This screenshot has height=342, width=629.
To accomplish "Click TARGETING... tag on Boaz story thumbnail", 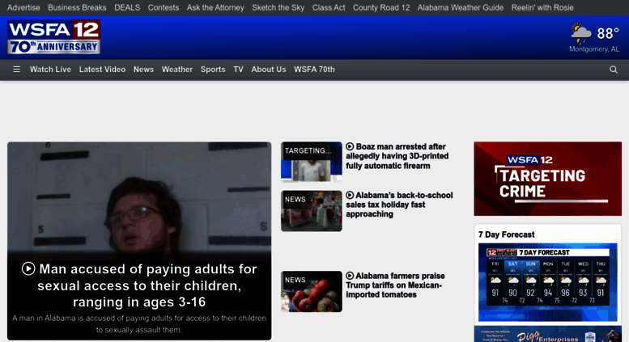I will [x=308, y=151].
